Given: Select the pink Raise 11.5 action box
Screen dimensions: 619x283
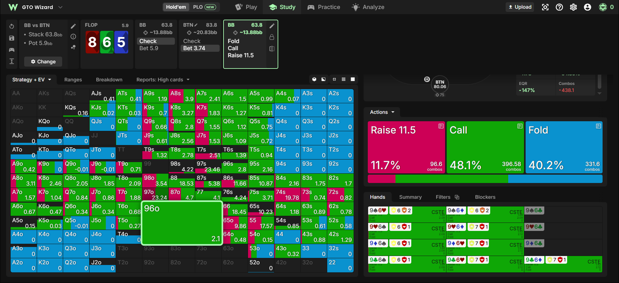Looking at the screenshot, I should 406,147.
